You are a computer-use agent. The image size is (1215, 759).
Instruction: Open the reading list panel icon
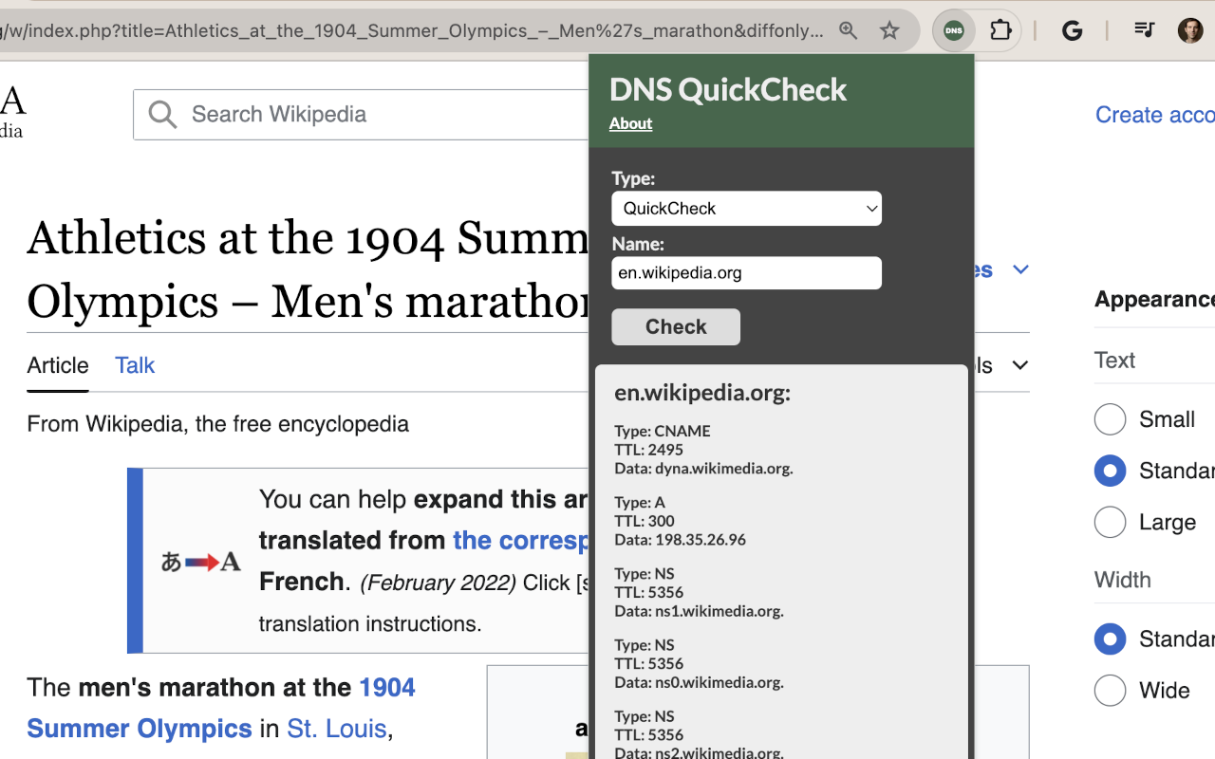(x=1144, y=29)
